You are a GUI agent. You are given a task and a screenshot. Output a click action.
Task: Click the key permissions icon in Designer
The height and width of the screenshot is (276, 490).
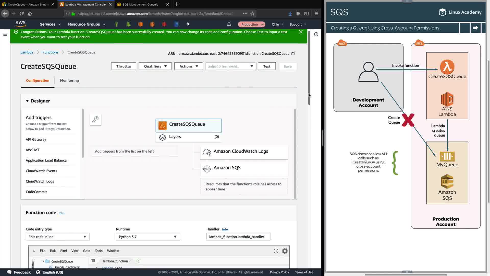coord(95,119)
